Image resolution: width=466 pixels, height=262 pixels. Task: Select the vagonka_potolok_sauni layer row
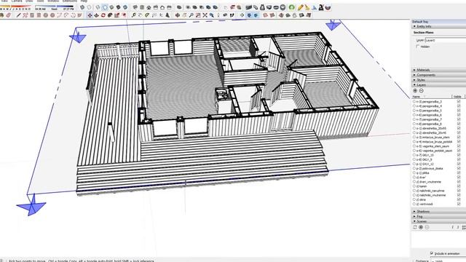click(x=434, y=151)
